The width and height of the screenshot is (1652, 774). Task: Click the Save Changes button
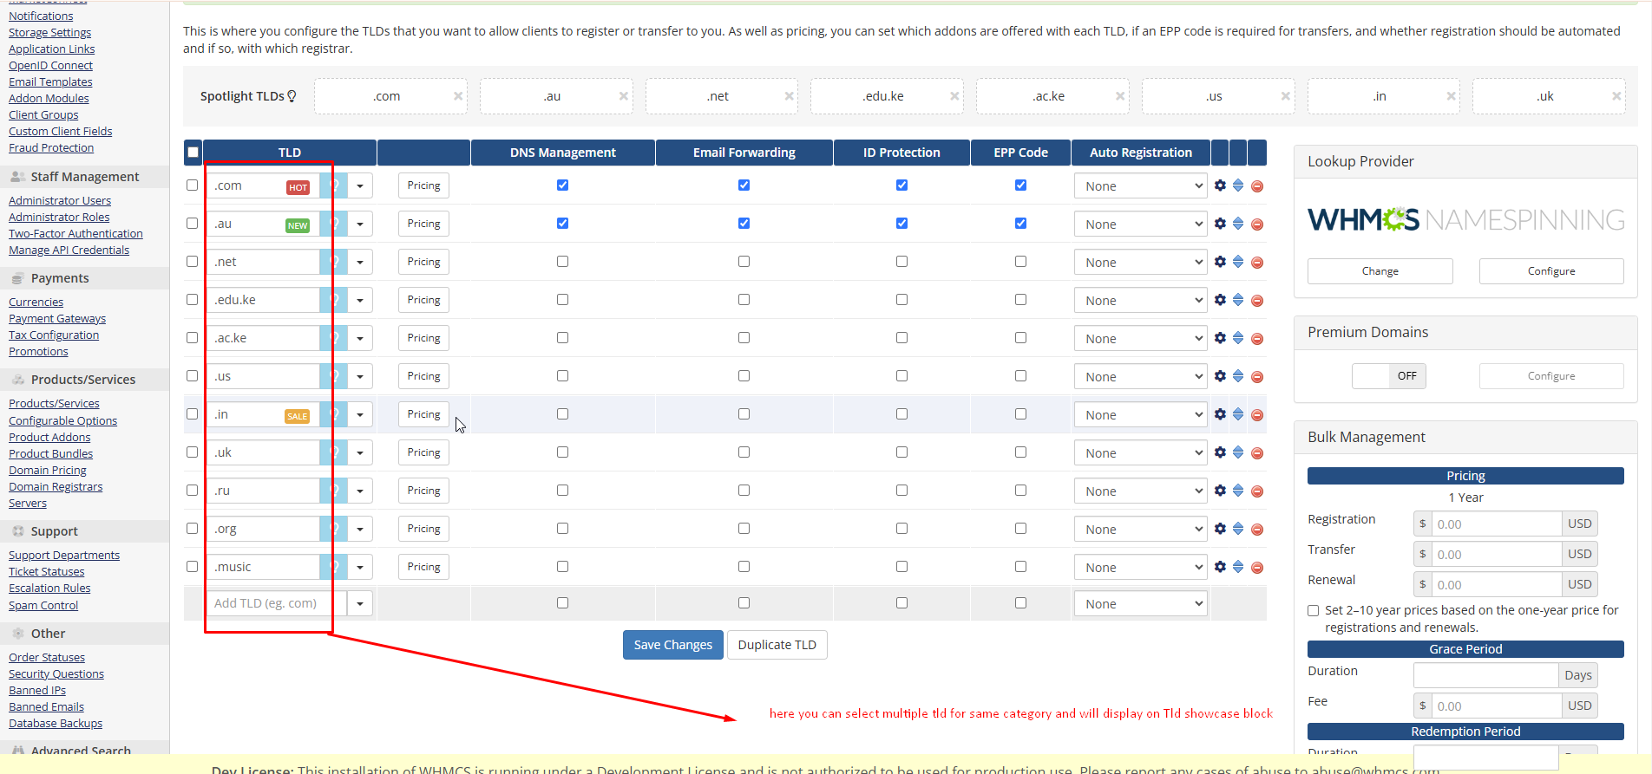point(672,645)
